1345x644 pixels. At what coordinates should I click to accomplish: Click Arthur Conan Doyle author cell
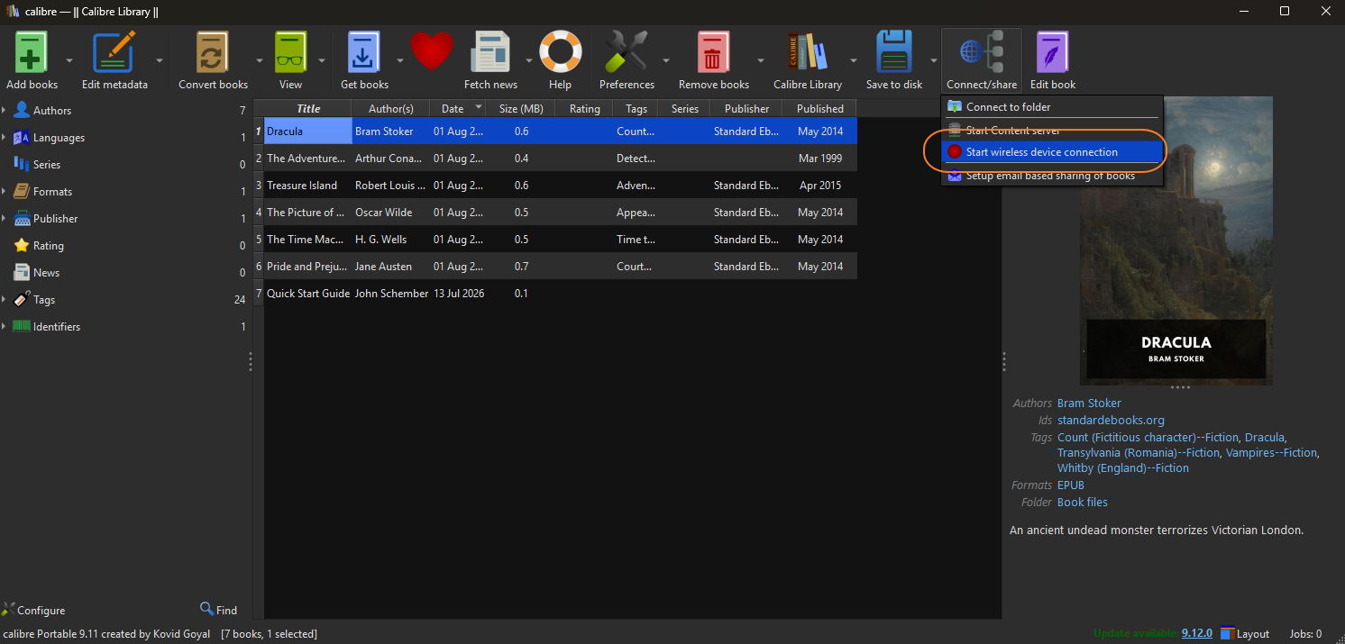click(x=391, y=158)
